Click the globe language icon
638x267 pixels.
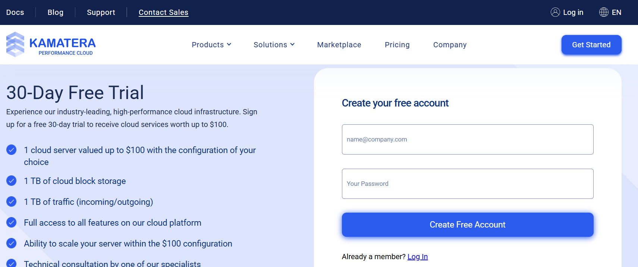click(x=604, y=12)
